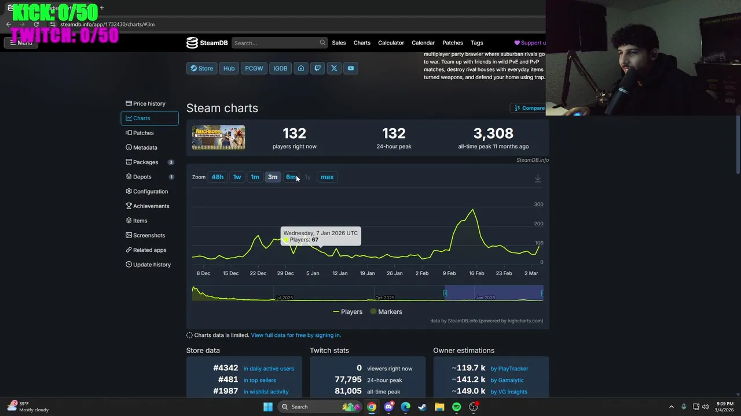Viewport: 741px width, 416px height.
Task: Open the PCGW link button
Action: coord(254,68)
